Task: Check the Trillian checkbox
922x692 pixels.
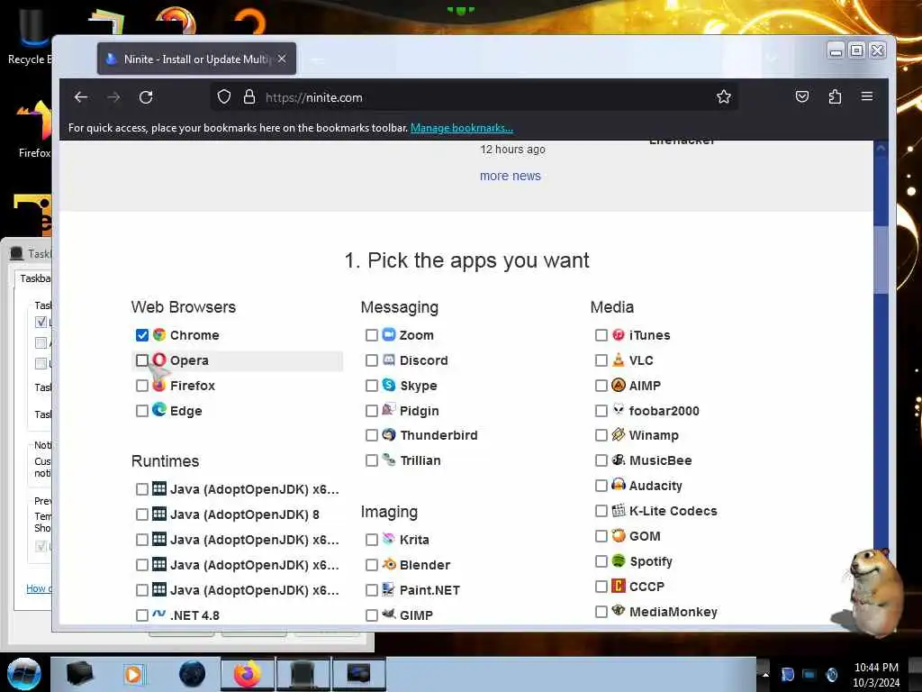Action: point(372,460)
